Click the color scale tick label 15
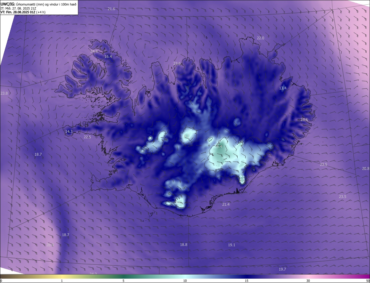 [x=247, y=281]
